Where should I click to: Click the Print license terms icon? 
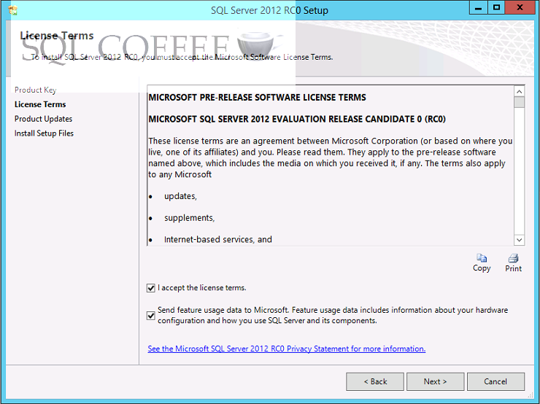point(513,257)
